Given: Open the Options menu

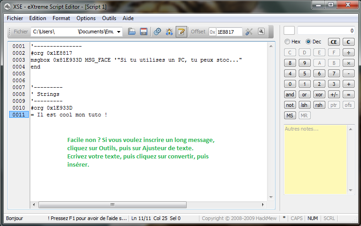Looking at the screenshot, I should pyautogui.click(x=86, y=18).
